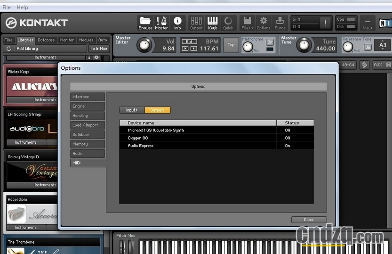Toggle the AUX rack button
The width and height of the screenshot is (392, 254).
(x=378, y=65)
